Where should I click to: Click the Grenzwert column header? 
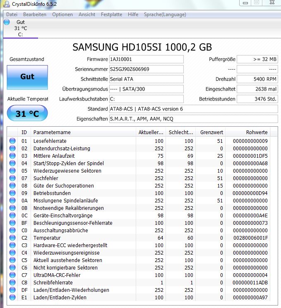(x=211, y=132)
